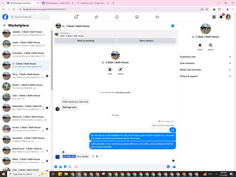This screenshot has width=236, height=177.
Task: Go to the Home feed icon
Action: [x=76, y=17]
